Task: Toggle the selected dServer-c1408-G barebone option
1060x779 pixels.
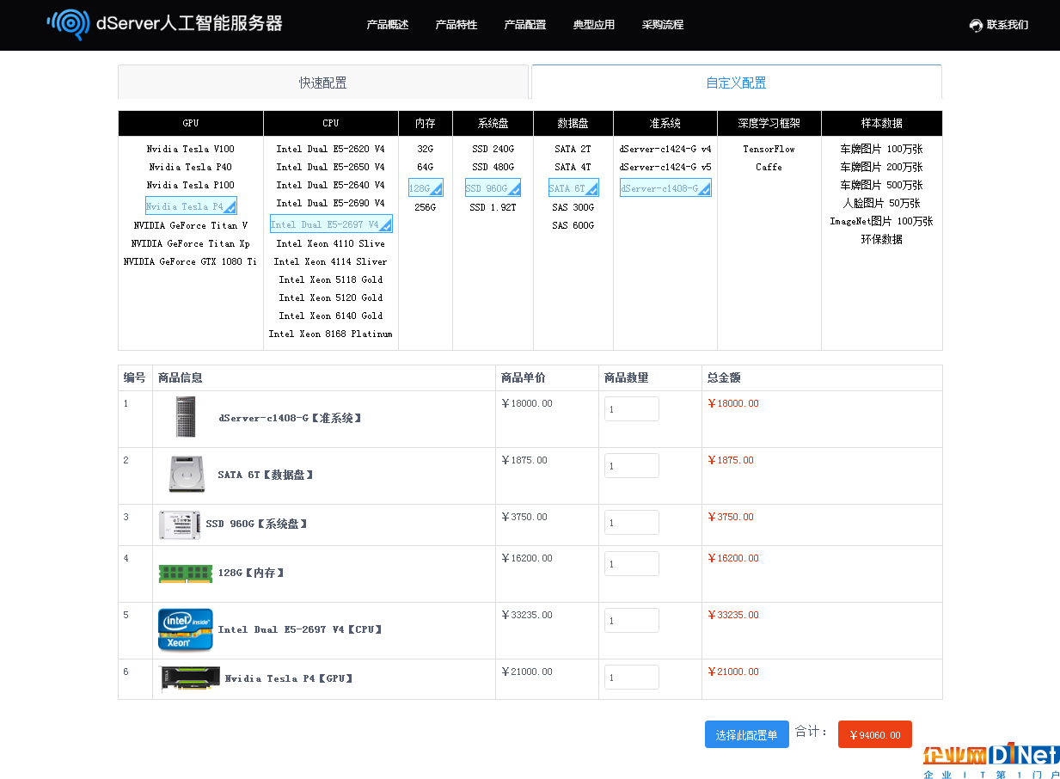Action: point(665,187)
